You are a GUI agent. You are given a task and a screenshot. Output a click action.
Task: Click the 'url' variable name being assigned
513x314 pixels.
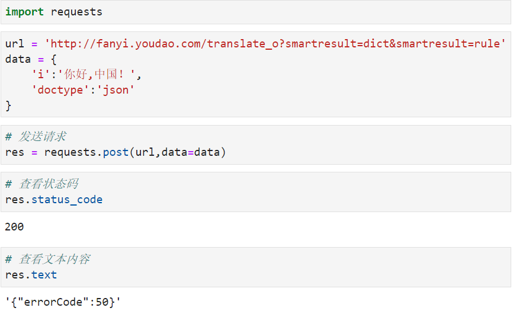click(x=15, y=44)
